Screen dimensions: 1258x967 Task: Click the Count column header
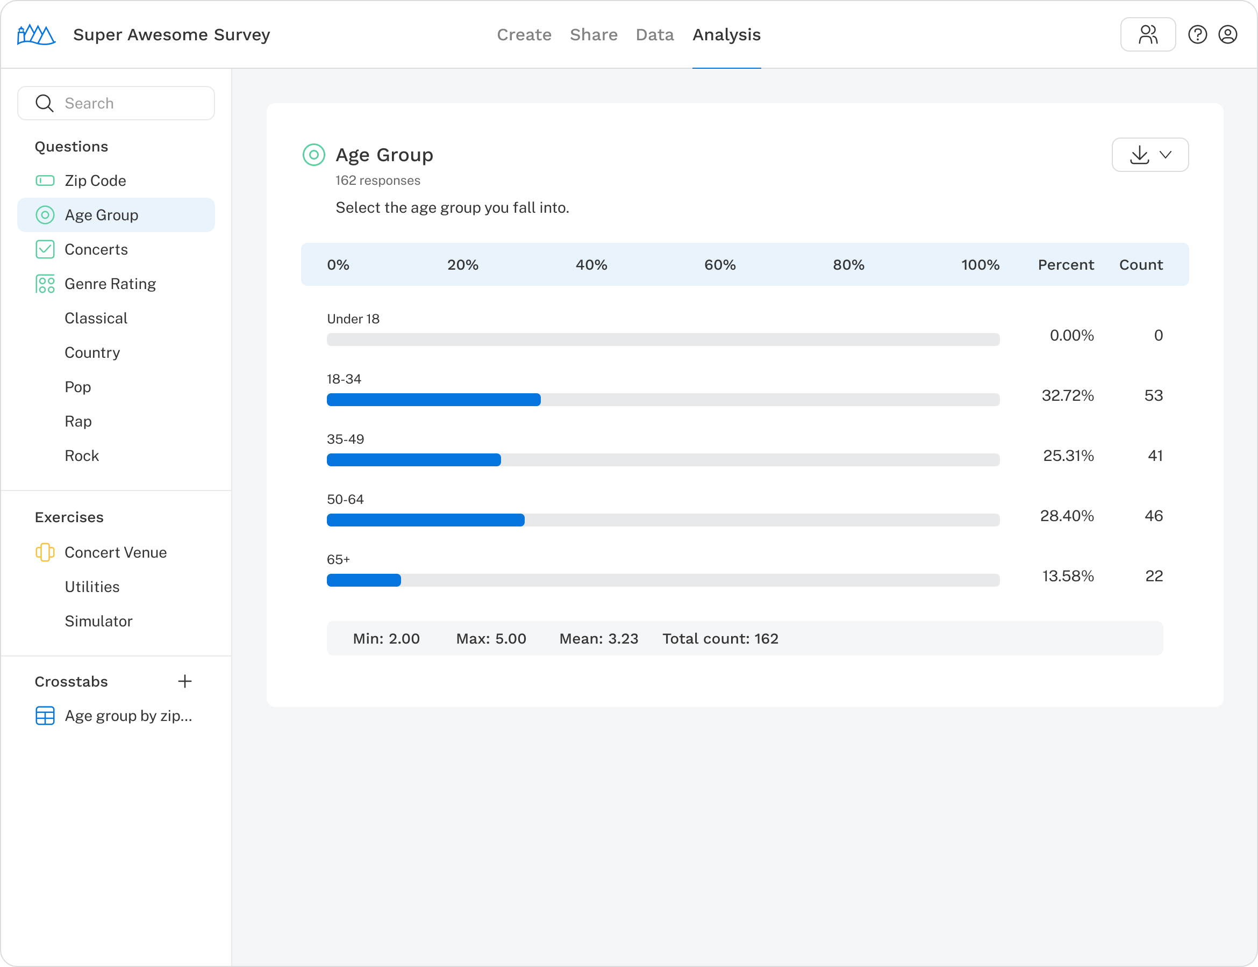coord(1141,265)
